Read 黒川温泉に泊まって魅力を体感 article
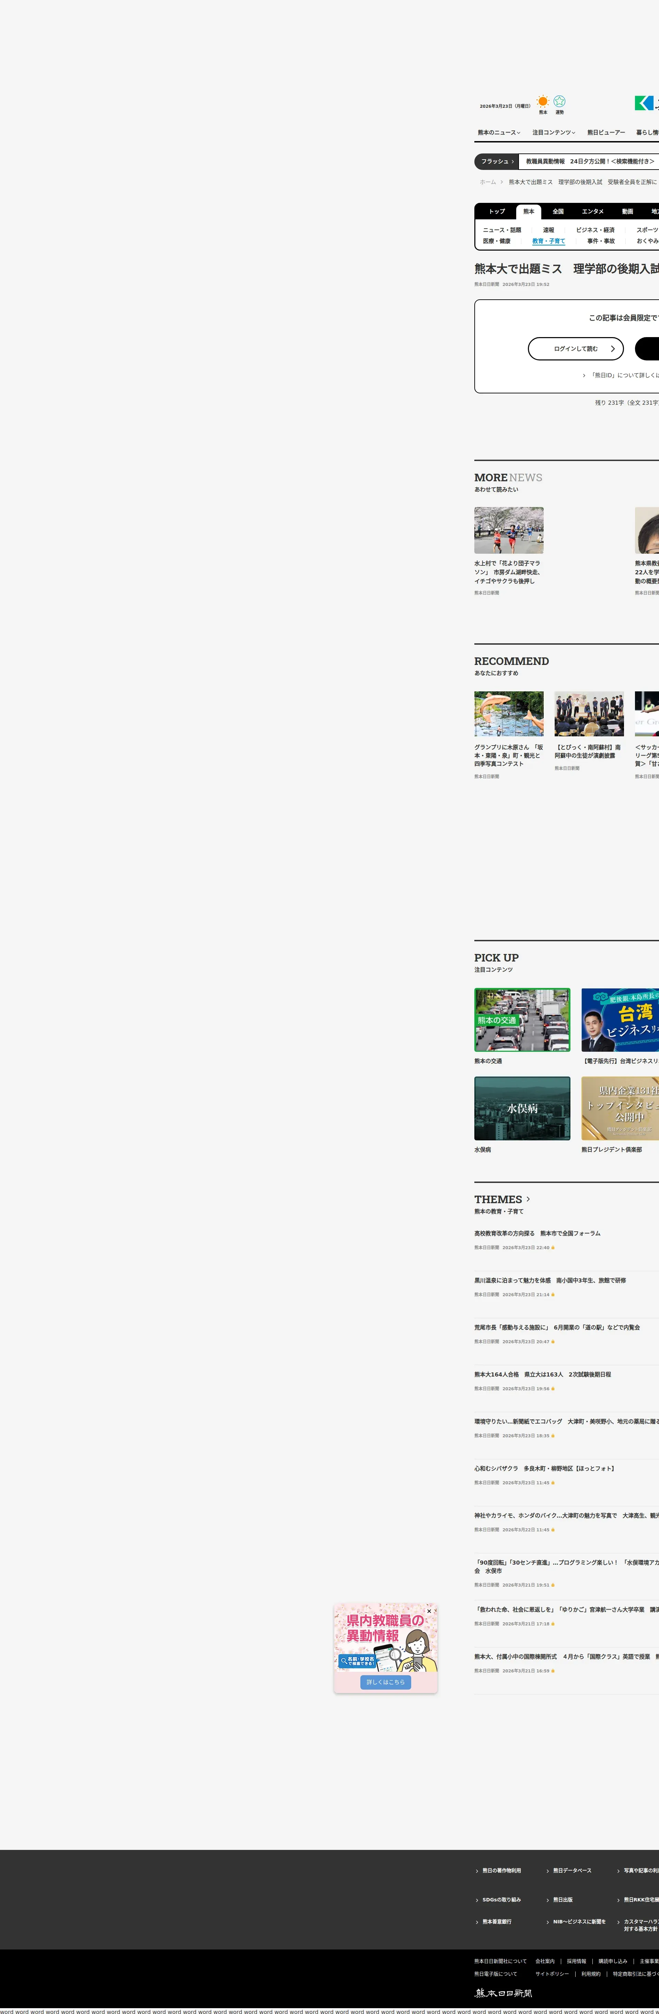 550,1281
